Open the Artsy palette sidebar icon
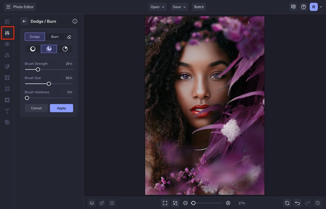Screen dimensions: 326x209 click(7, 66)
